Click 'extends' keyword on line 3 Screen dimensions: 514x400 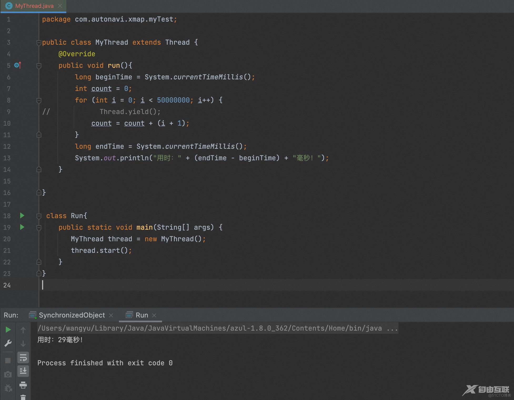147,42
